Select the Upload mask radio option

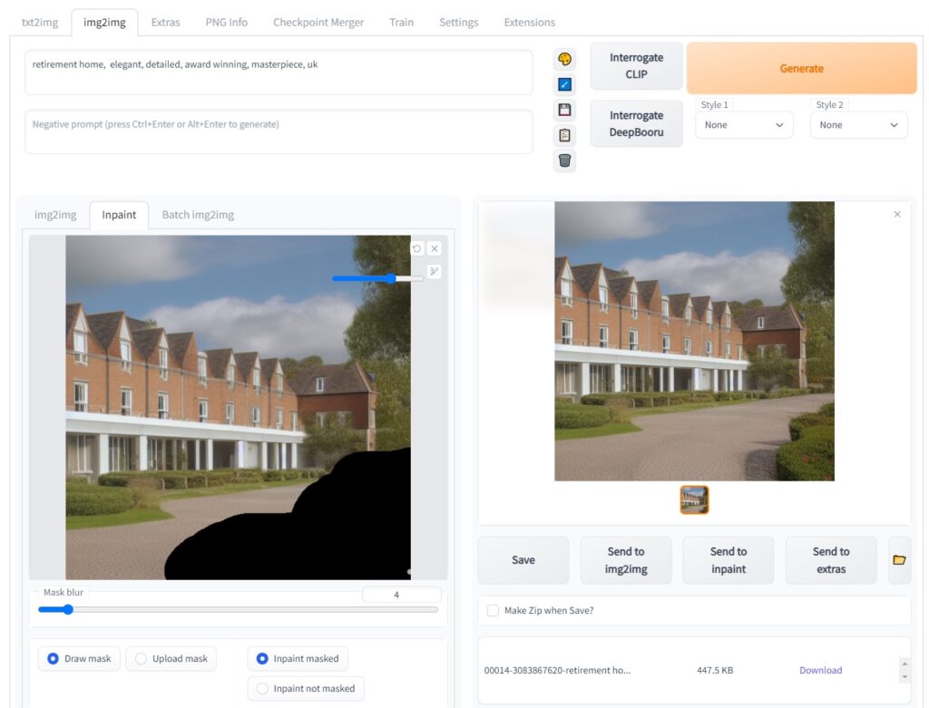pos(171,658)
